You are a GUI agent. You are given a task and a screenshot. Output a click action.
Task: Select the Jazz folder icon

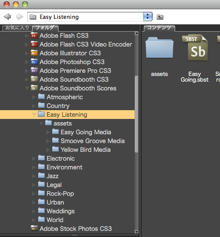point(41,176)
